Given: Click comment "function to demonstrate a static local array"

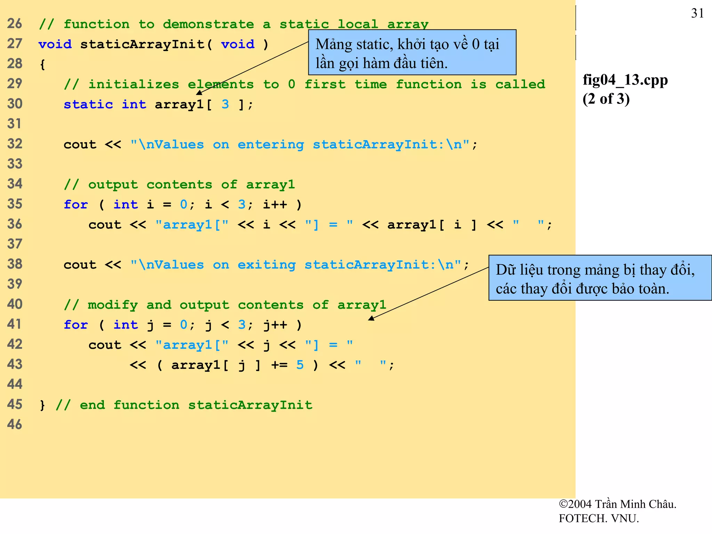Looking at the screenshot, I should click(234, 24).
